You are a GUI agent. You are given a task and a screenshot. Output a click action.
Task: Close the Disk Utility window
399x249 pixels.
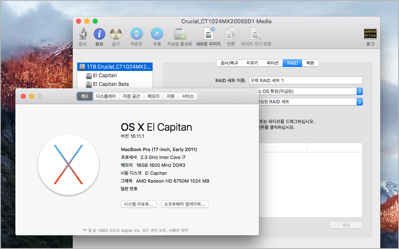[79, 21]
